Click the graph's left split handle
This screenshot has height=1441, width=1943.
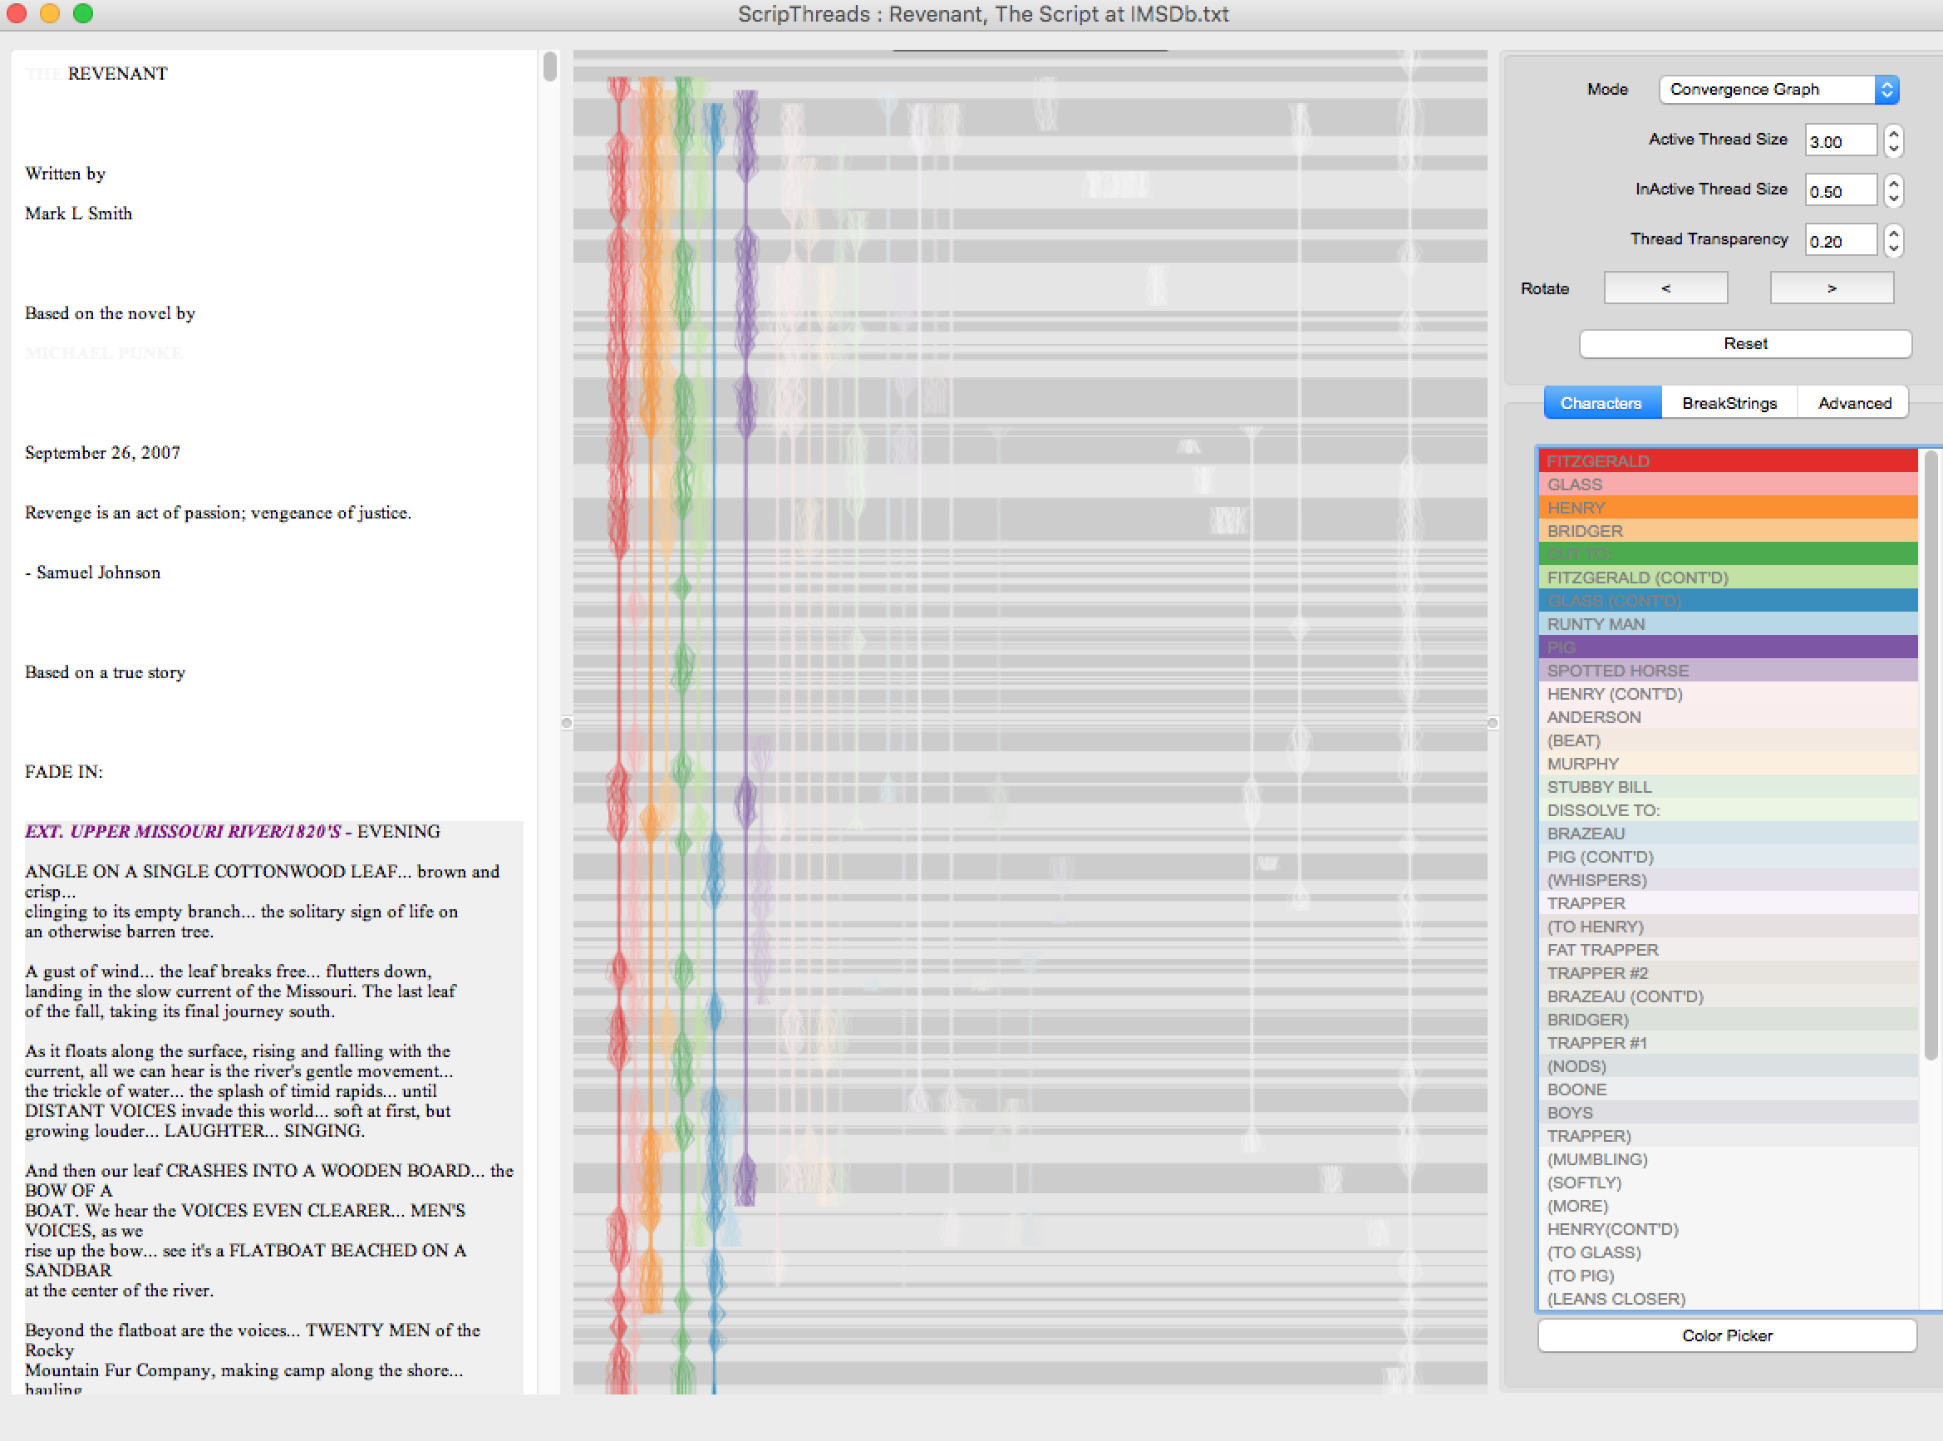click(x=567, y=723)
